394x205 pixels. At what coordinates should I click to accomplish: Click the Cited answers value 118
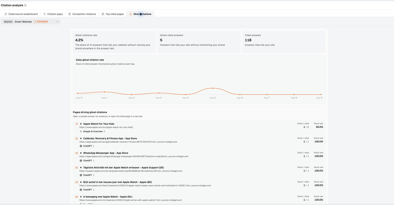point(248,40)
